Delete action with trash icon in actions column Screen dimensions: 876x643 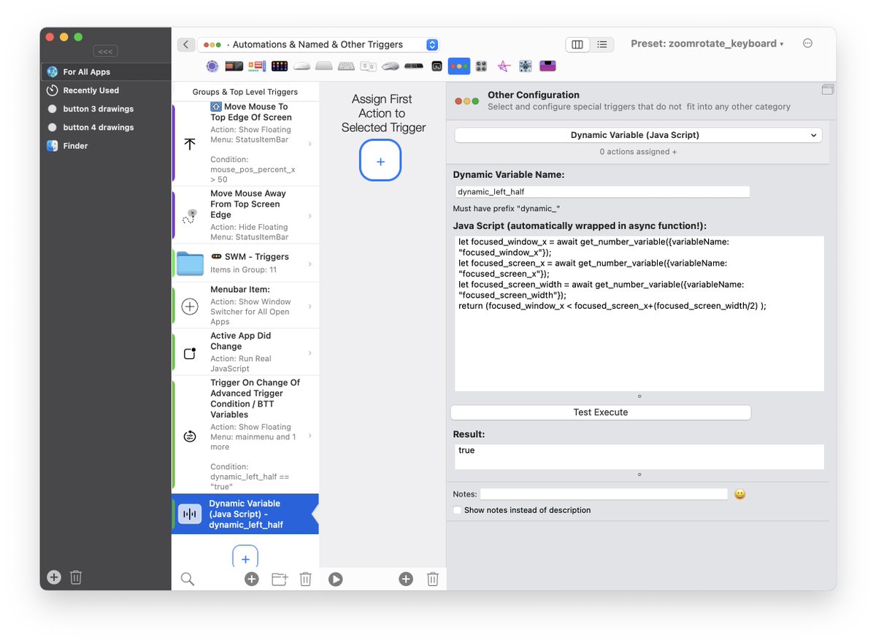(433, 579)
